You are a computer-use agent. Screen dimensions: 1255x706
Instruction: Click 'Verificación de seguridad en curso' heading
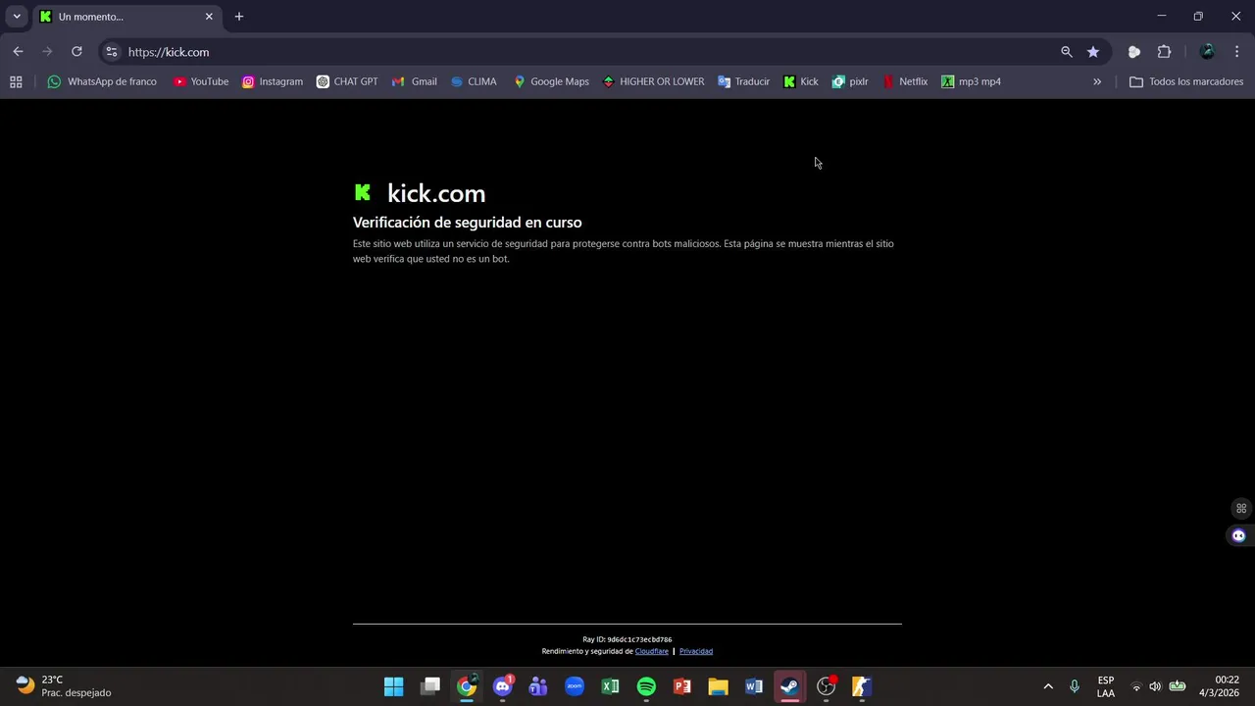(468, 223)
